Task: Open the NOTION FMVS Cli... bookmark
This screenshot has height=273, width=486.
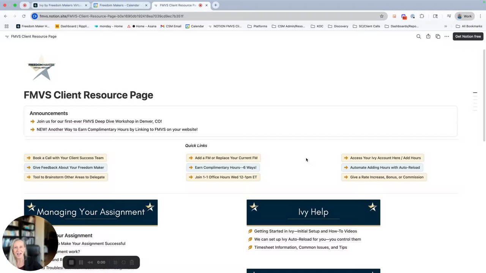Action: pyautogui.click(x=225, y=26)
